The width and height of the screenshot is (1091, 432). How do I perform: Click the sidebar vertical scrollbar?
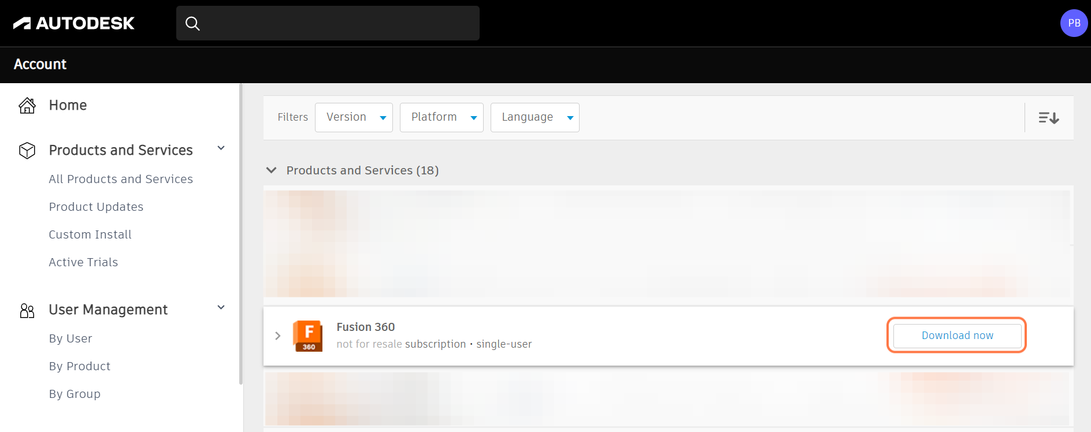click(x=241, y=234)
